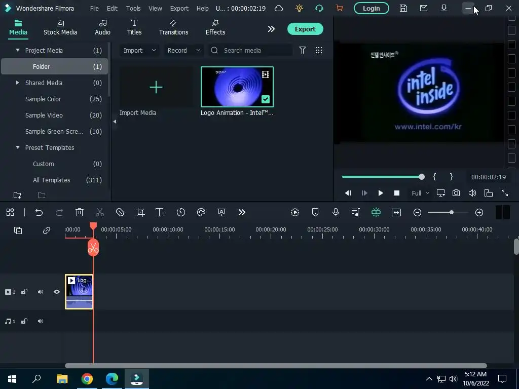Image resolution: width=519 pixels, height=389 pixels.
Task: Take a snapshot with camera icon
Action: [456, 193]
